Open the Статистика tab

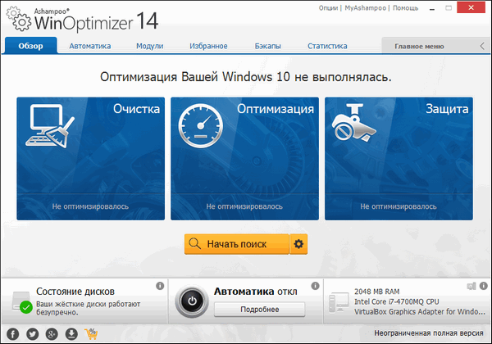pos(327,46)
